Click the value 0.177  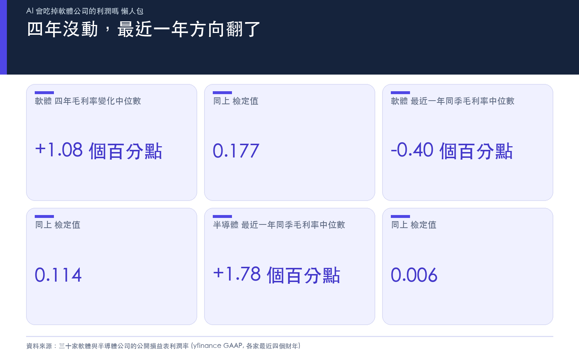coord(236,151)
